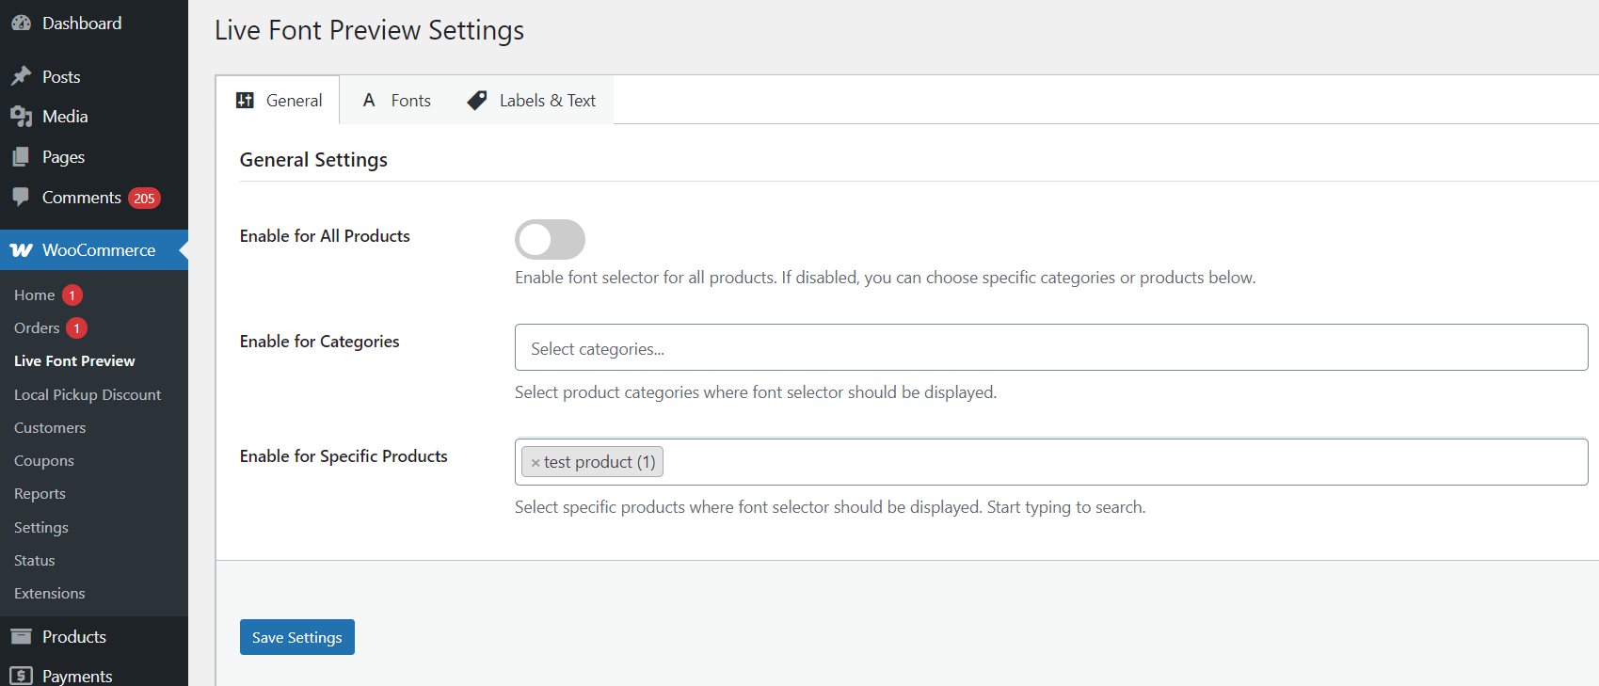
Task: Select the General settings tab
Action: [279, 101]
